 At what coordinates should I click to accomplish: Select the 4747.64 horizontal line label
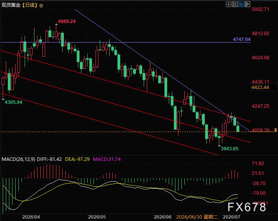[242, 39]
